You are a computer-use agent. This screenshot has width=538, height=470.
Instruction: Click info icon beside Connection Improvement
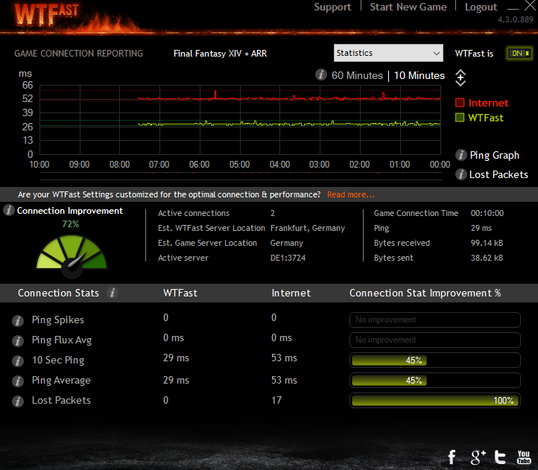[9, 211]
